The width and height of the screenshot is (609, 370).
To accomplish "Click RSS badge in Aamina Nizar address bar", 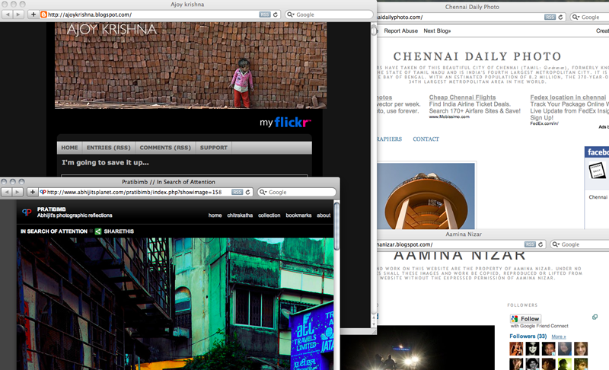I will tap(530, 244).
